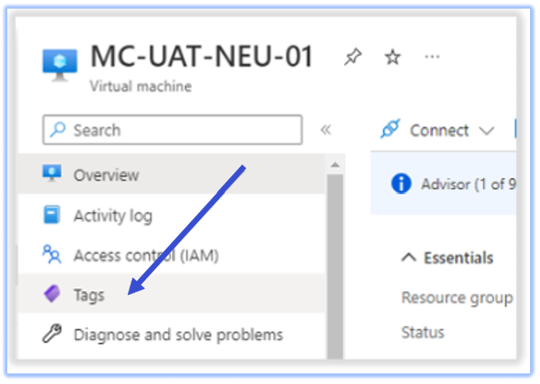The width and height of the screenshot is (540, 384).
Task: Click the Activity log book icon
Action: (52, 215)
